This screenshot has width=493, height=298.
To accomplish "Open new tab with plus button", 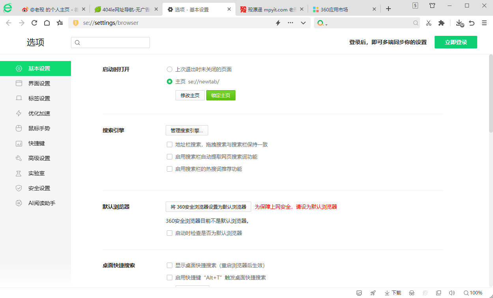I will point(388,9).
